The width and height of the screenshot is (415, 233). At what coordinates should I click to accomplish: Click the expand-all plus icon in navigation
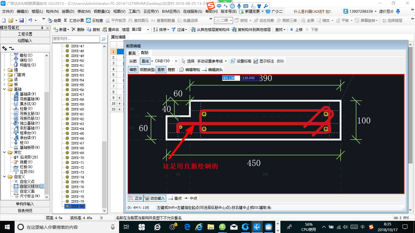4,48
